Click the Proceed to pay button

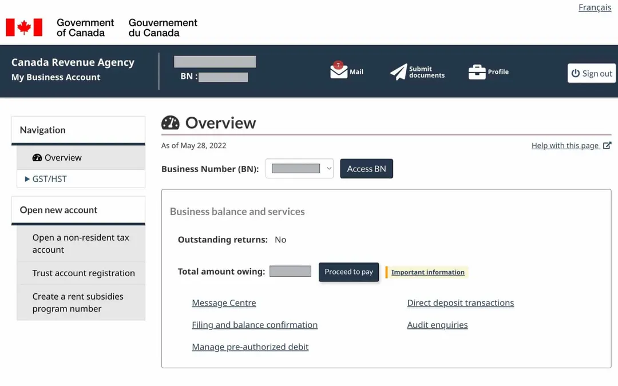coord(349,272)
